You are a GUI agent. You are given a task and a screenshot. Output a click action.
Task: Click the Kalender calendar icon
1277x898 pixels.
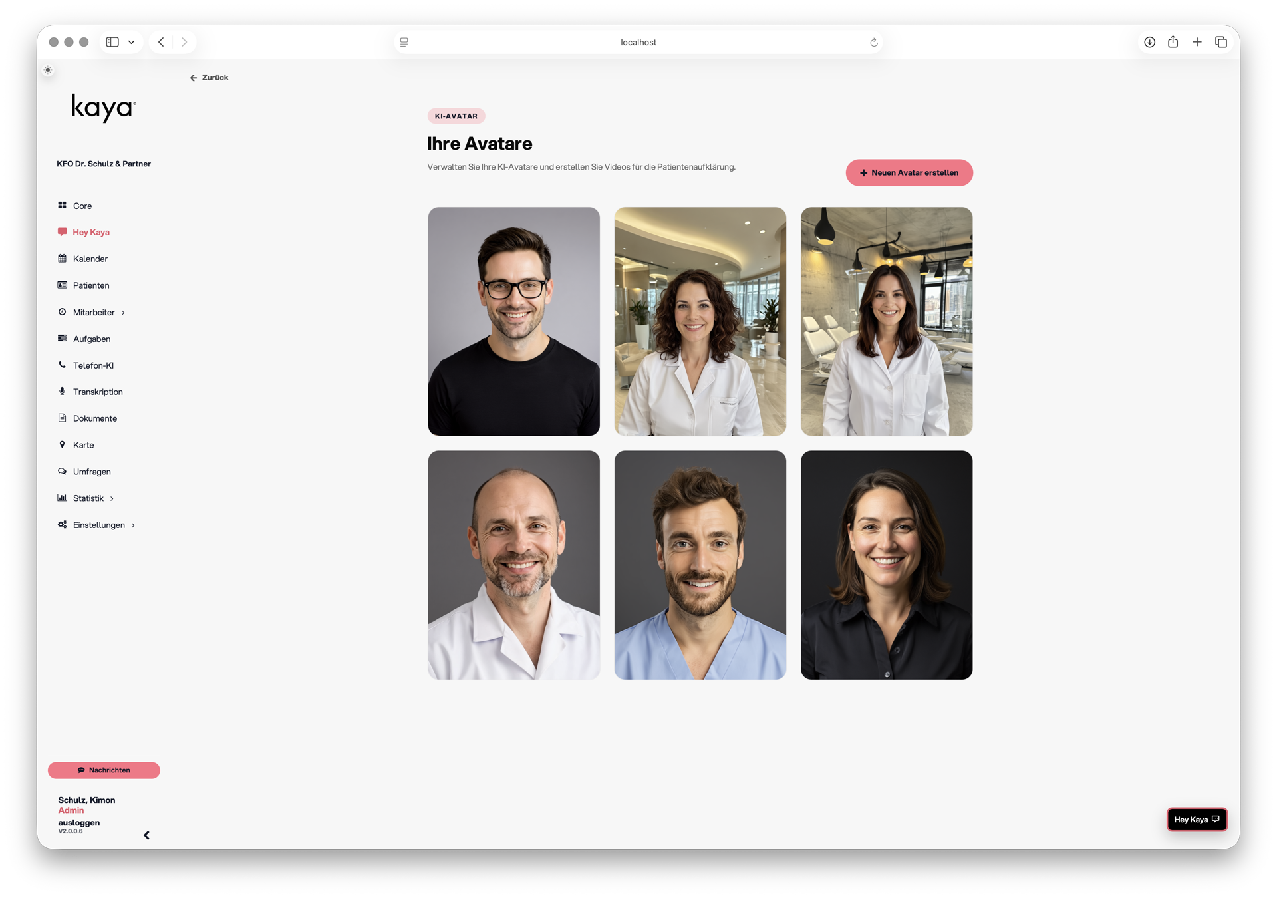pyautogui.click(x=62, y=259)
